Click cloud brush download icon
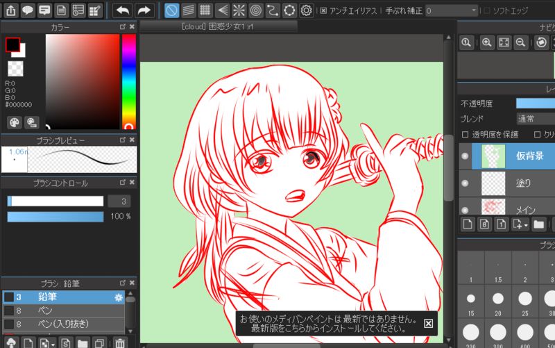This screenshot has width=555, height=348. 11,342
